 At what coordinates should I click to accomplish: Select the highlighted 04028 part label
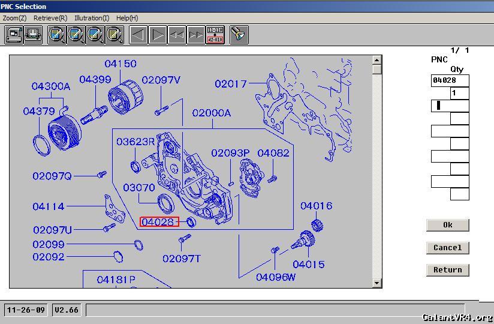click(x=159, y=222)
